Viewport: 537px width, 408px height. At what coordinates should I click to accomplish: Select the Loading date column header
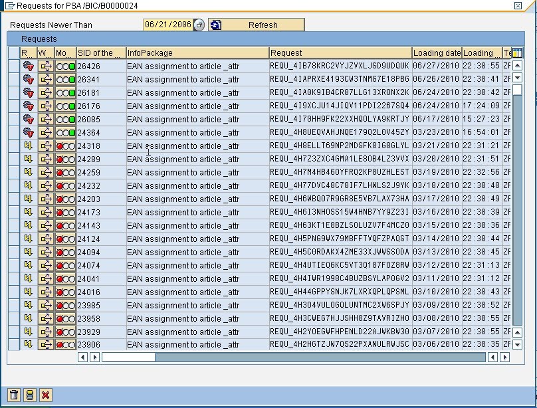pyautogui.click(x=436, y=52)
